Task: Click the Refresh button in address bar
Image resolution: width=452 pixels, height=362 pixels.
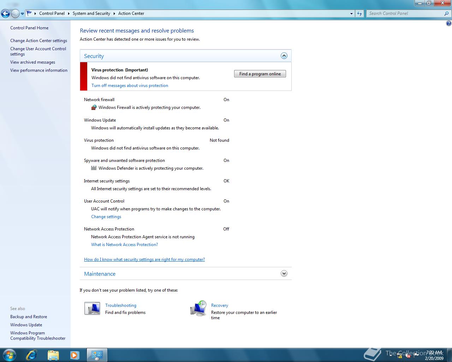Action: tap(359, 13)
